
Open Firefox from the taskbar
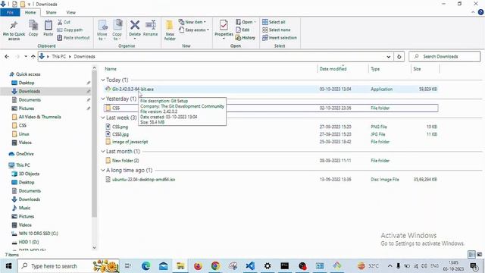coord(198,266)
